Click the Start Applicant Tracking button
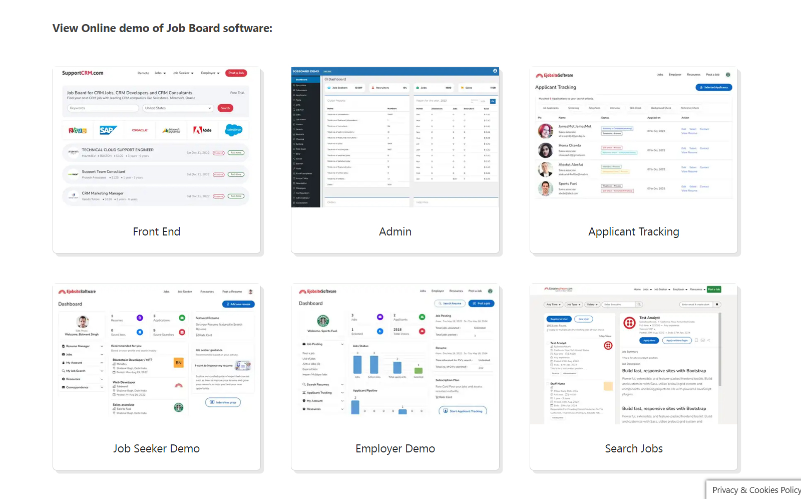Screen dimensions: 801x499 pyautogui.click(x=463, y=411)
